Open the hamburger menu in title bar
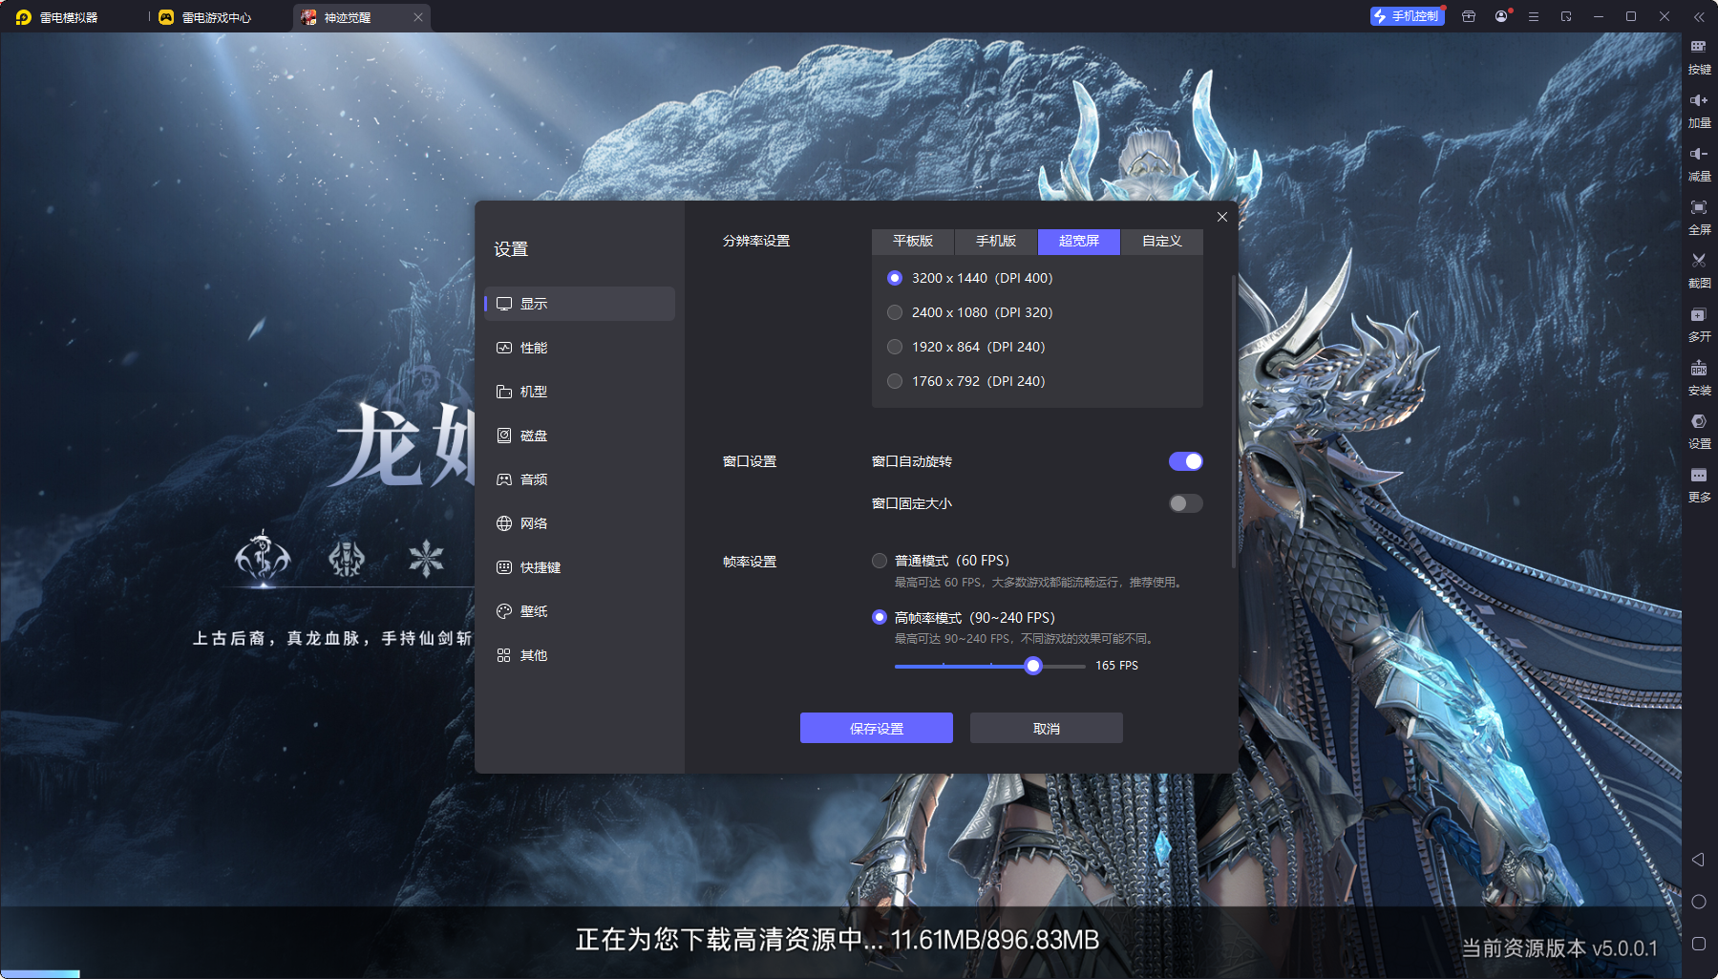The height and width of the screenshot is (979, 1718). point(1534,16)
